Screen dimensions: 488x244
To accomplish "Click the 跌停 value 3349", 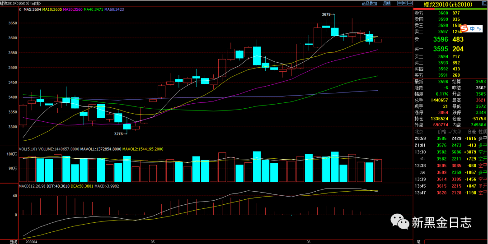I will 481,112.
